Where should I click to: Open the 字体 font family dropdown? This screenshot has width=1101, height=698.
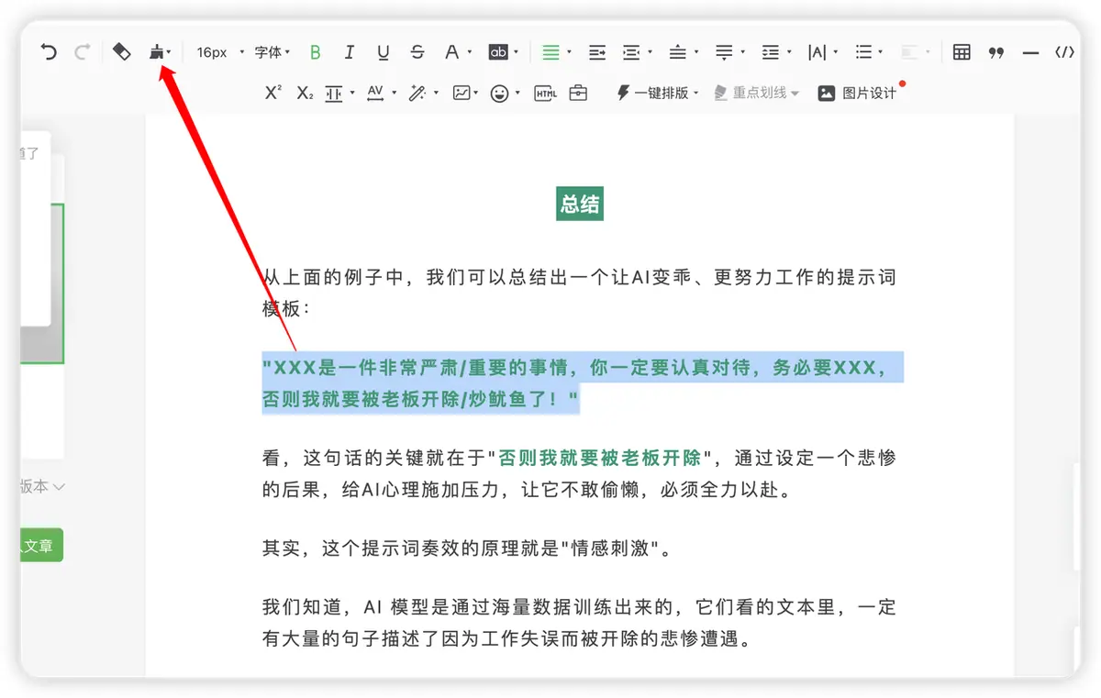(x=272, y=52)
